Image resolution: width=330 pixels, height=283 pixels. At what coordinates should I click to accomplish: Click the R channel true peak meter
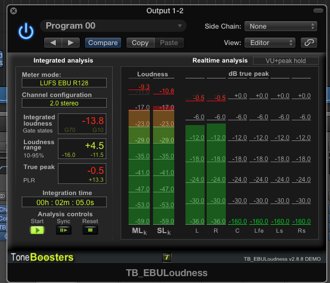point(216,174)
